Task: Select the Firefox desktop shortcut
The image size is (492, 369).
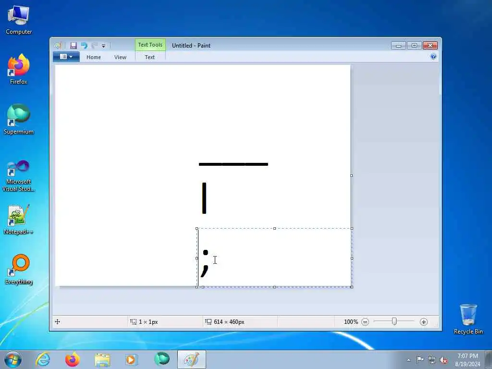Action: [19, 69]
